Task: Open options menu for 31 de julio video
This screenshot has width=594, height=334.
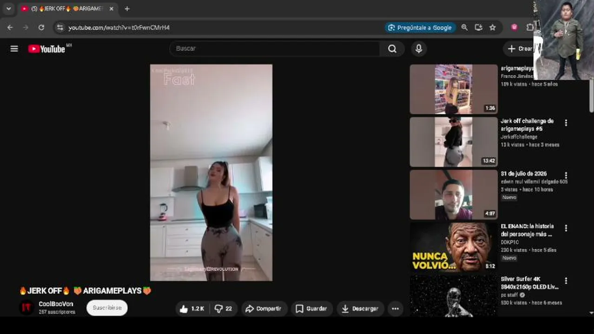Action: click(566, 176)
